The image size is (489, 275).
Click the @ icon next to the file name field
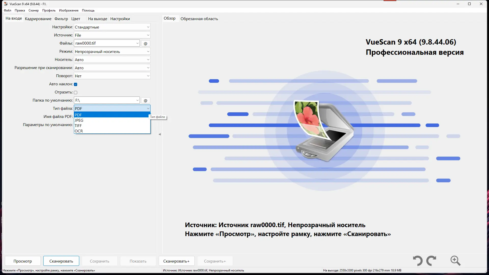click(145, 43)
